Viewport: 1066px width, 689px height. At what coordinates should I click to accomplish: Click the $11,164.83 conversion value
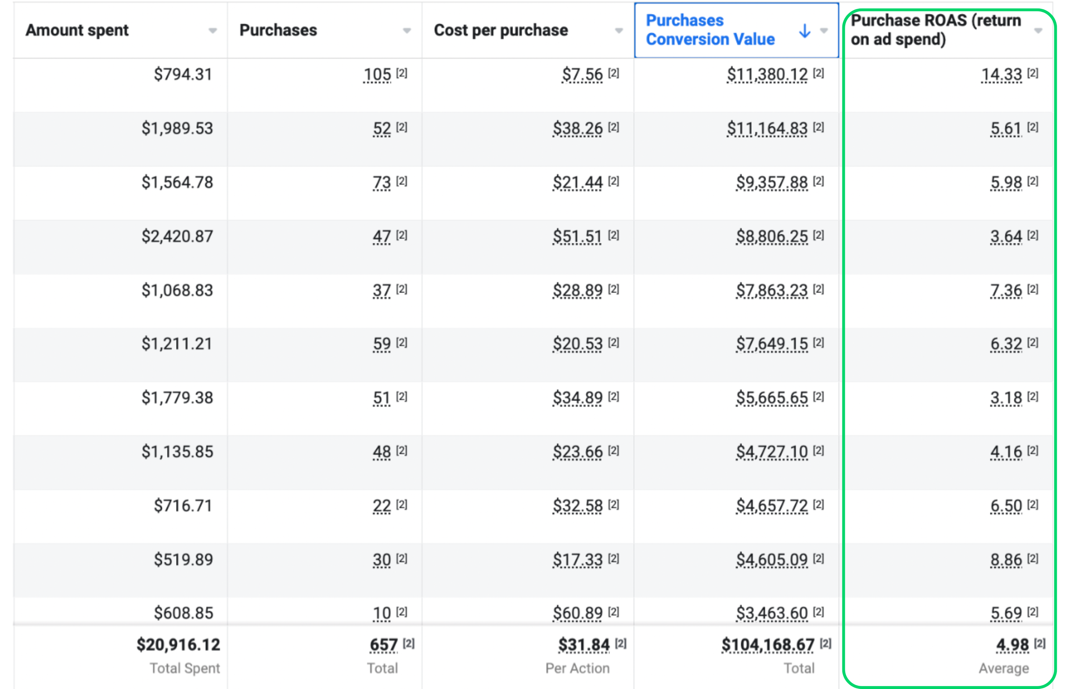pyautogui.click(x=767, y=129)
